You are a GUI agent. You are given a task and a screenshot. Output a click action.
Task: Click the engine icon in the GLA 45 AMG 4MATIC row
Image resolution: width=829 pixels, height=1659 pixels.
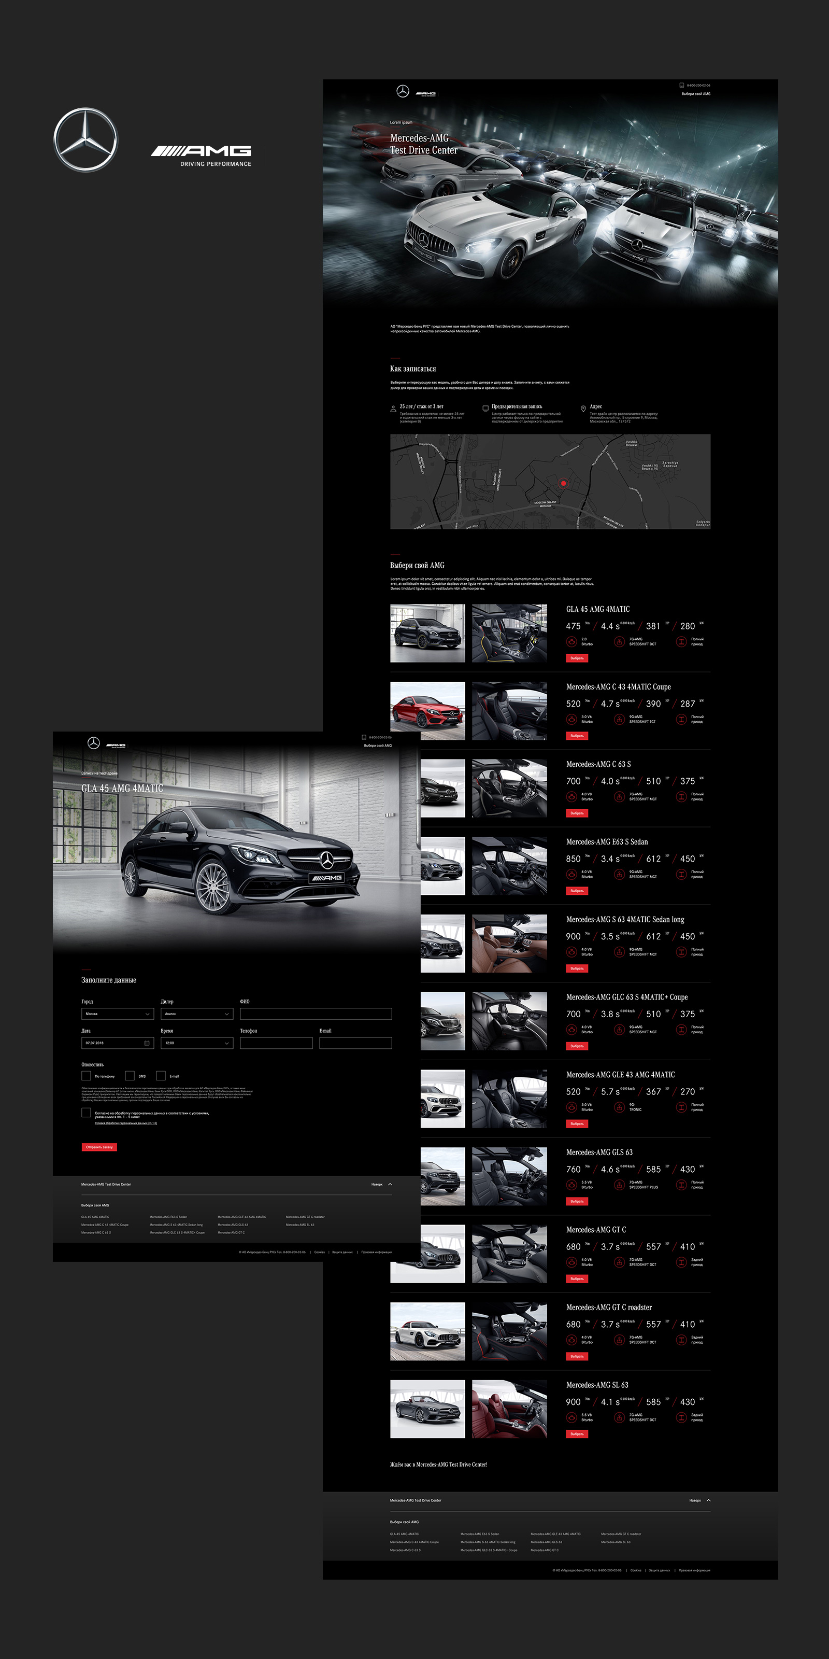571,641
